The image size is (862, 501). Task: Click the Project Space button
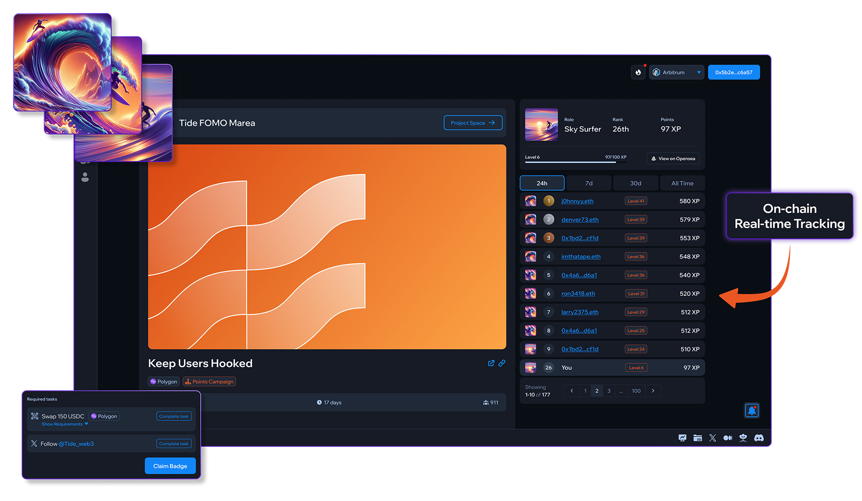click(473, 123)
